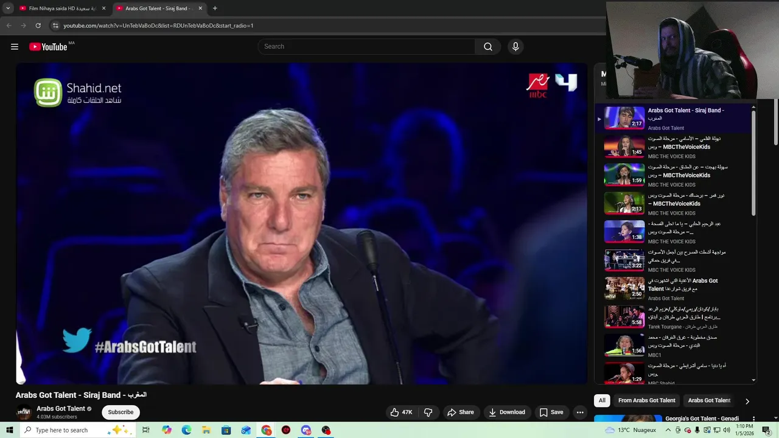Start voice search with microphone icon
The width and height of the screenshot is (779, 438).
coord(515,47)
